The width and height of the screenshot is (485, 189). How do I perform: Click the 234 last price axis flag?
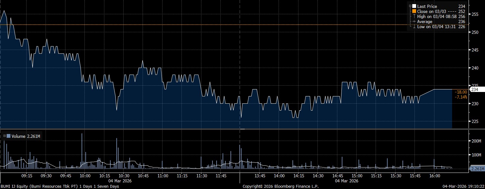pos(474,89)
